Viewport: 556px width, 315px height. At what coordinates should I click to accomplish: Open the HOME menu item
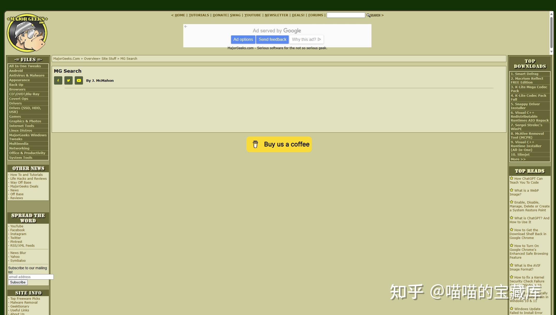click(x=180, y=15)
